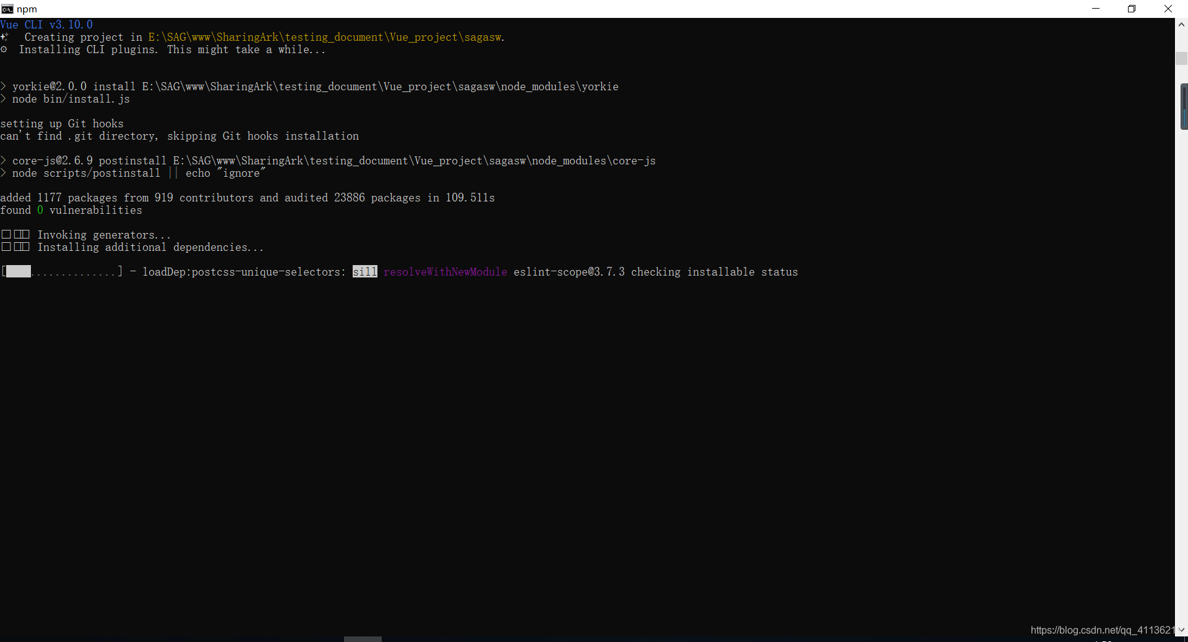This screenshot has width=1188, height=642.
Task: Click the scrollbar down arrow
Action: pyautogui.click(x=1181, y=630)
